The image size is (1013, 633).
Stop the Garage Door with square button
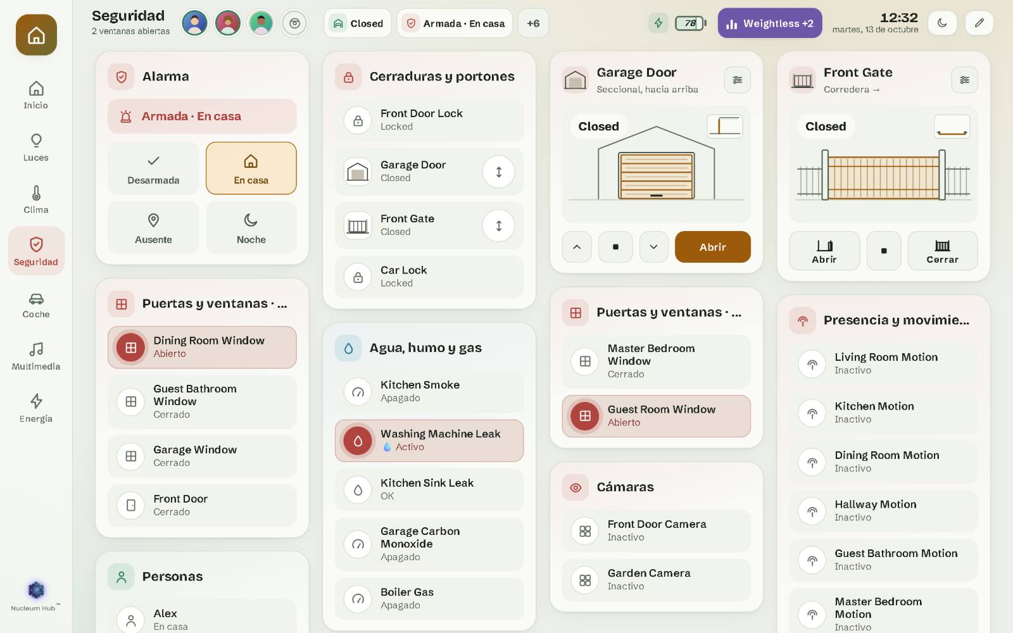[615, 247]
